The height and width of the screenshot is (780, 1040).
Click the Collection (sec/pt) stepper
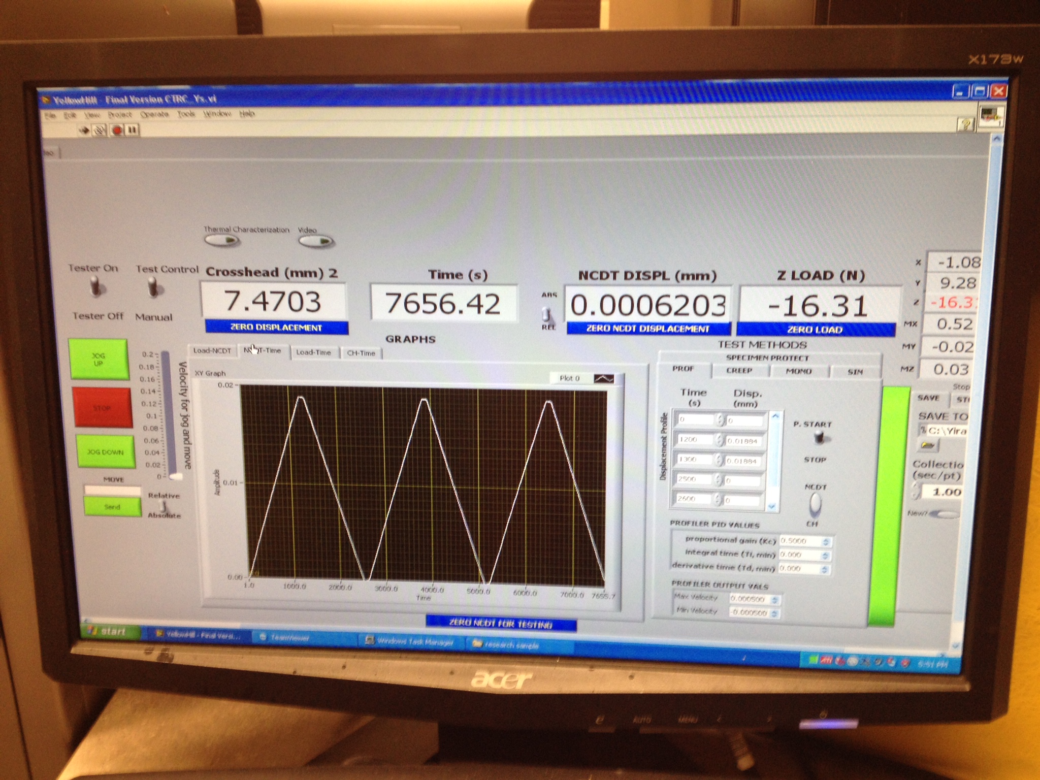point(916,491)
